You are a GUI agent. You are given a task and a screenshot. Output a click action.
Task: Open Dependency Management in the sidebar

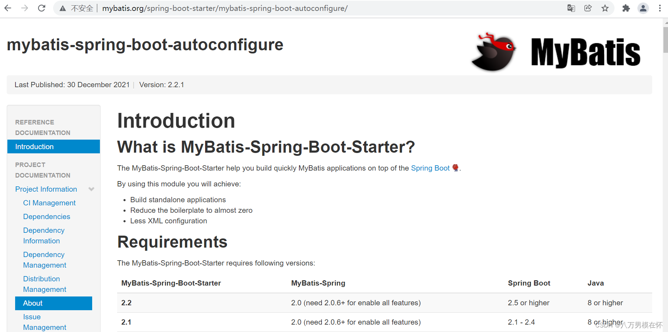[x=45, y=260]
